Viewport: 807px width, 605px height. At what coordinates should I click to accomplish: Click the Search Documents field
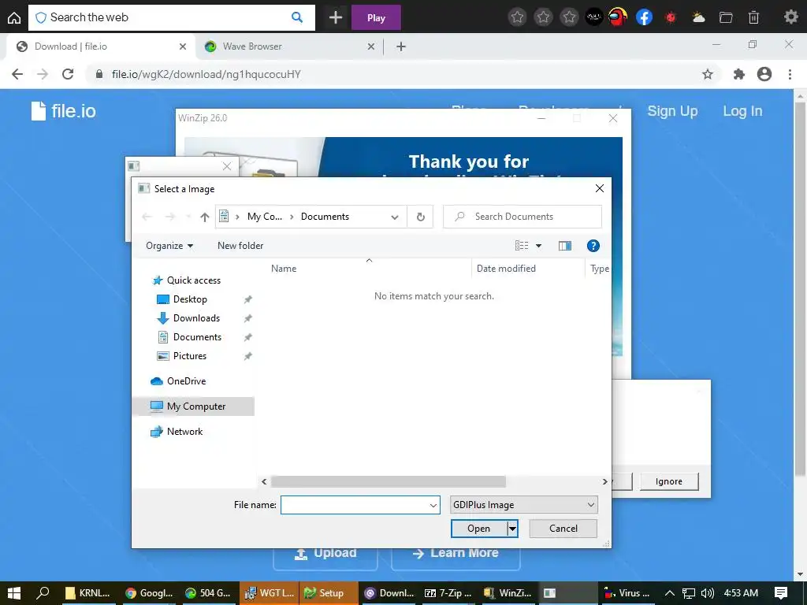(x=523, y=217)
